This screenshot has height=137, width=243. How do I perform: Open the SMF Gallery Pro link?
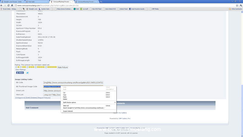(x=125, y=118)
